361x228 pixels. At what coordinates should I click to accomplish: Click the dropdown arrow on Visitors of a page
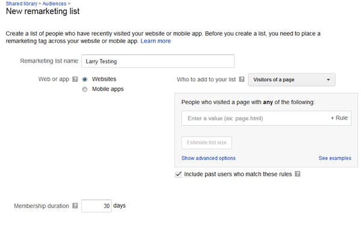pyautogui.click(x=329, y=79)
